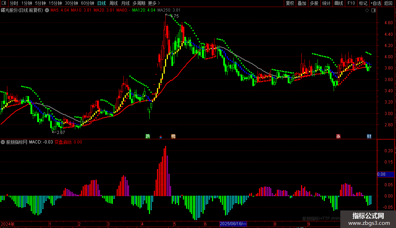This screenshot has width=396, height=228.
Task: Select the 日线 daily tab
Action: click(x=102, y=3)
